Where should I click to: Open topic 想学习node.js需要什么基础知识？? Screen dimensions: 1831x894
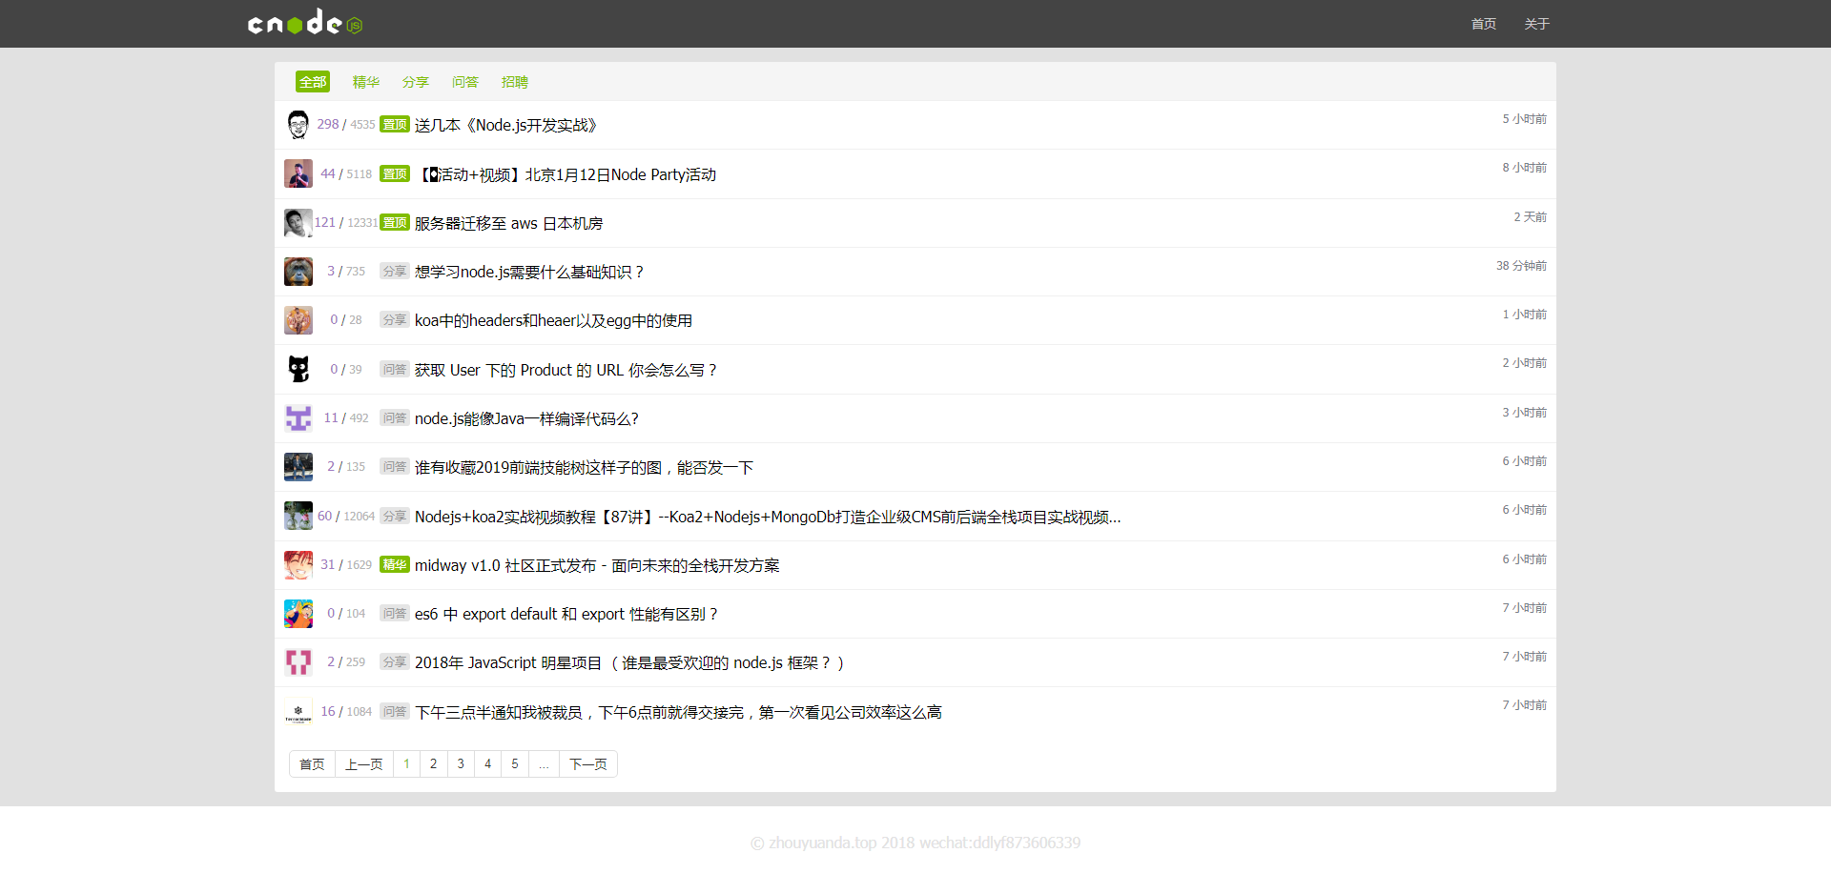click(530, 272)
